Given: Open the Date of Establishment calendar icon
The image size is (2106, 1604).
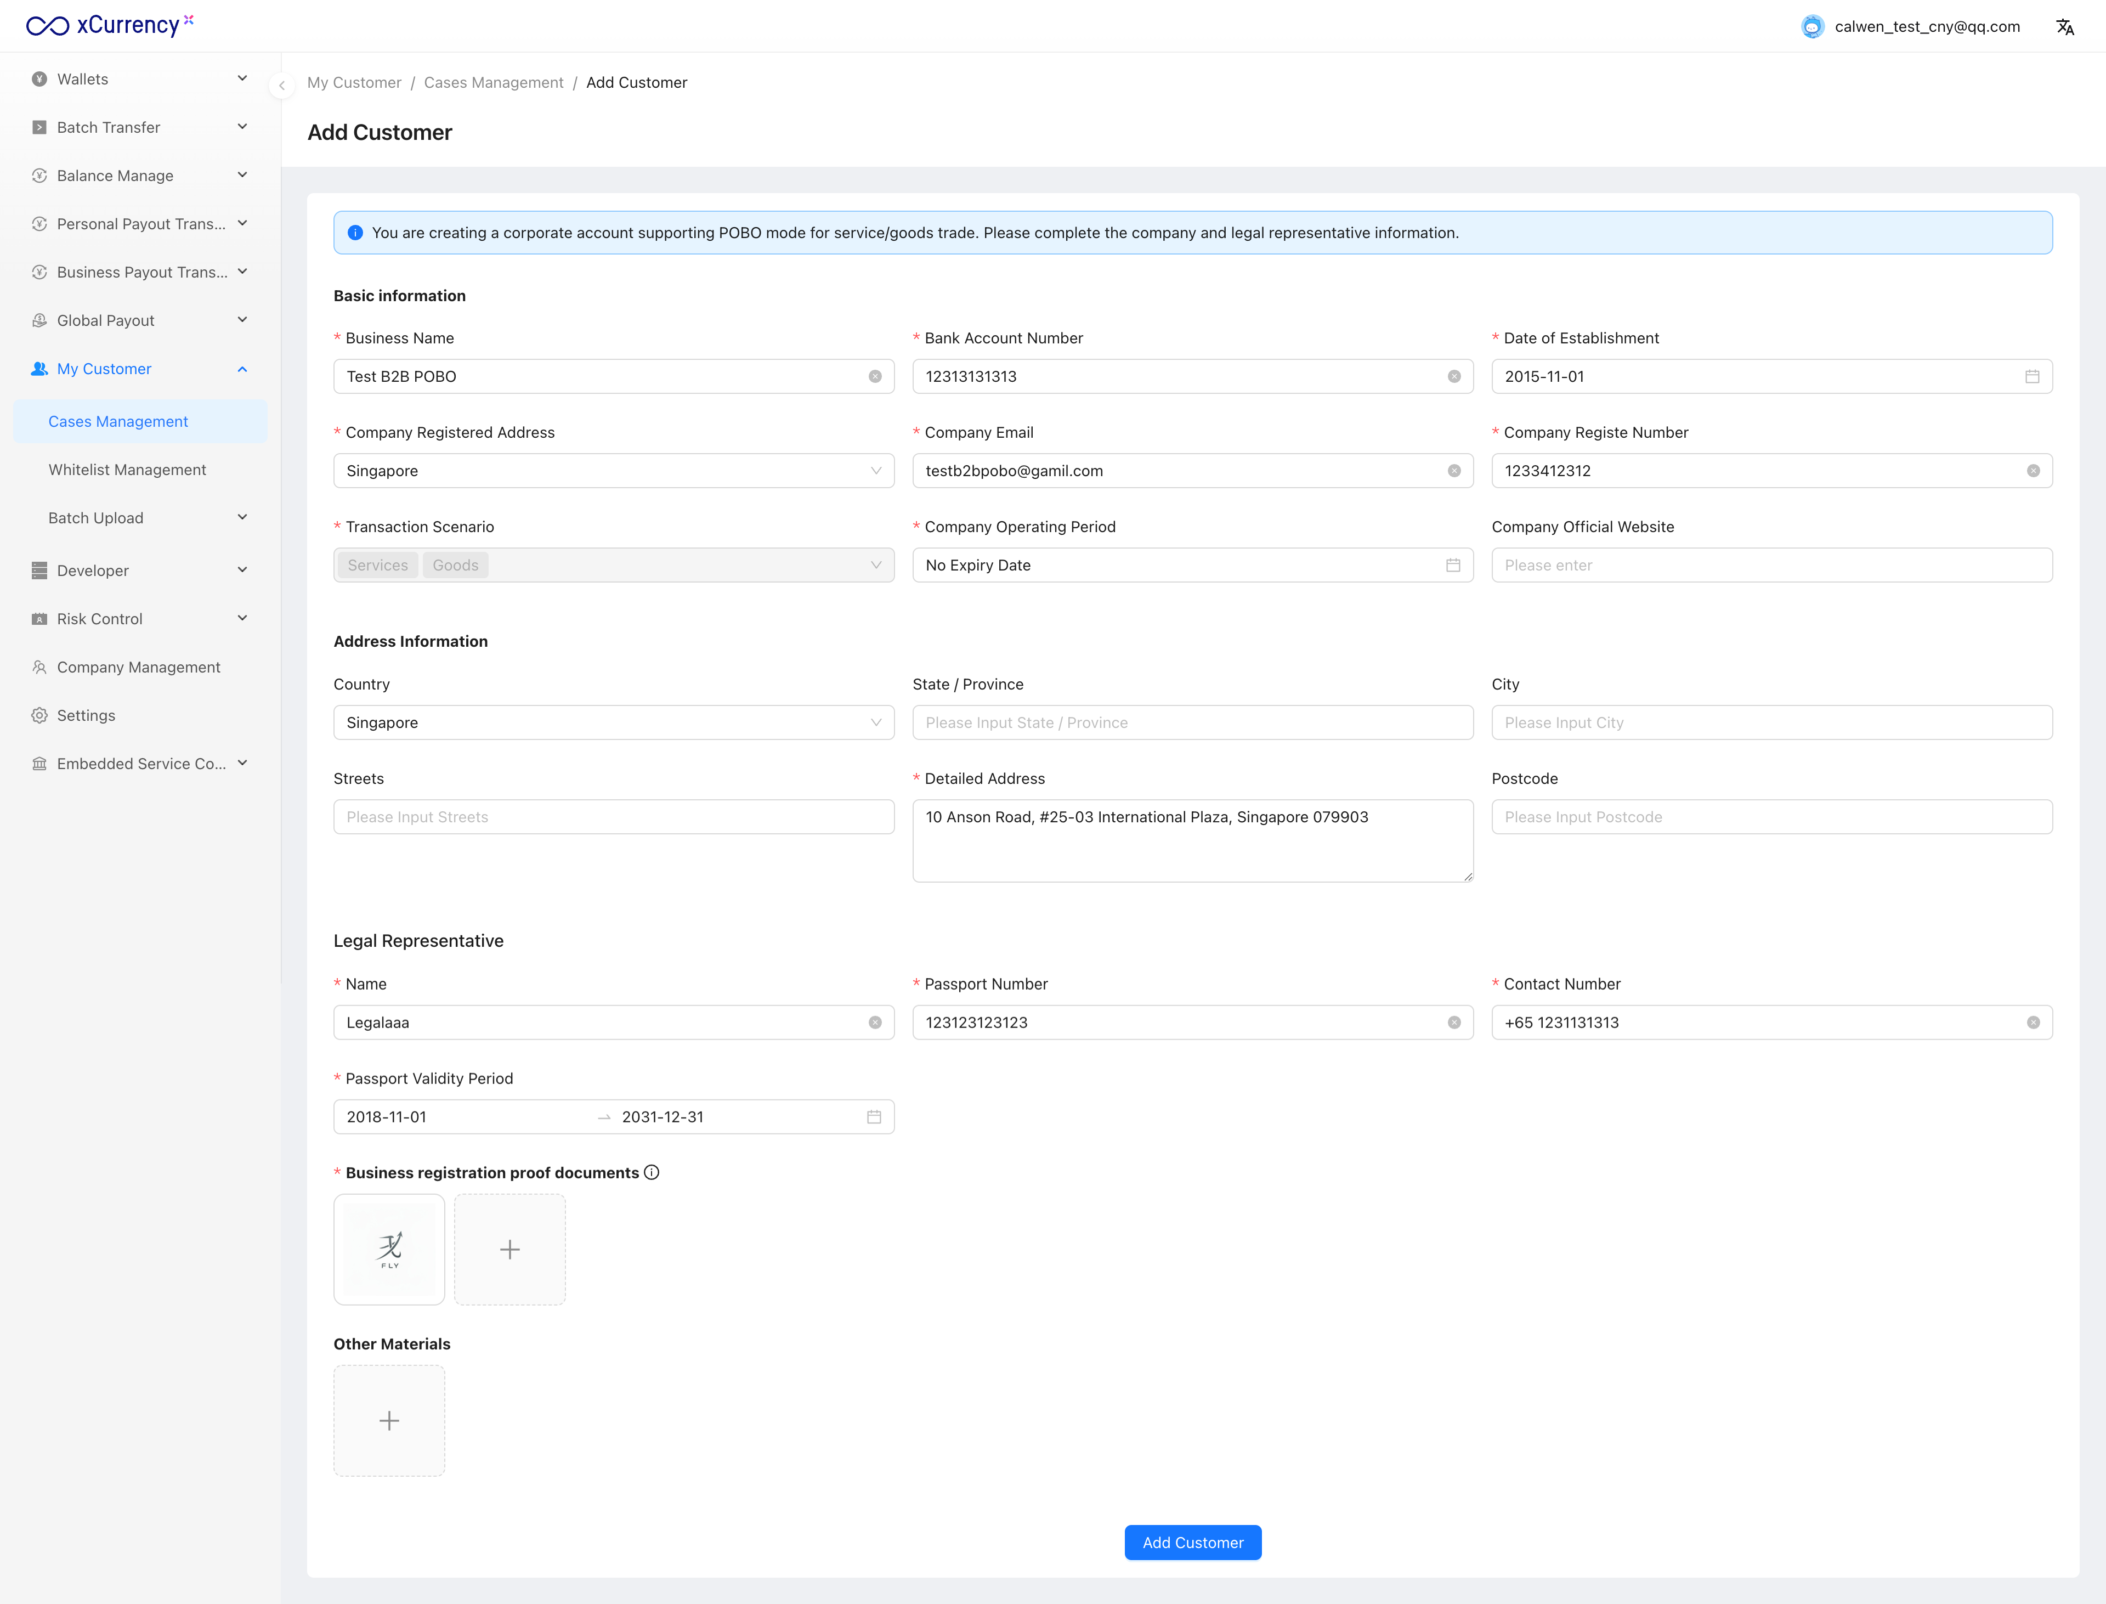Looking at the screenshot, I should click(2031, 376).
